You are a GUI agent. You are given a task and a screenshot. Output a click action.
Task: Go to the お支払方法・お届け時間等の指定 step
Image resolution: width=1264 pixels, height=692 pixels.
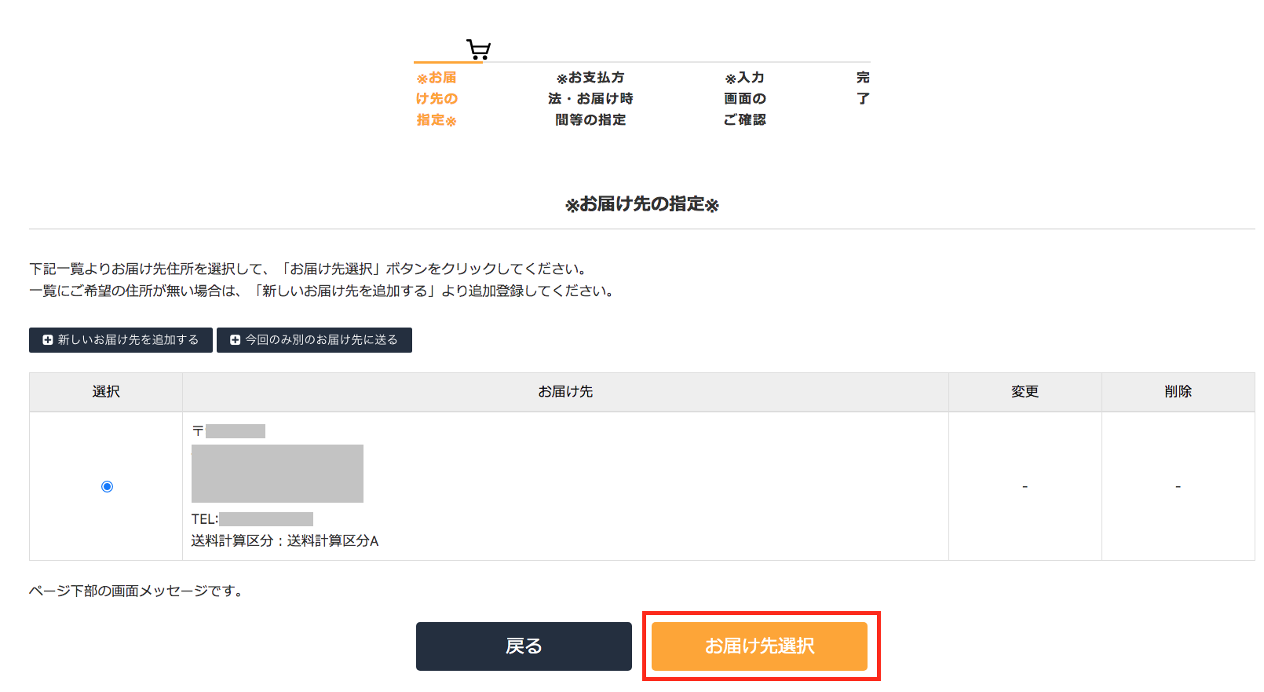590,99
